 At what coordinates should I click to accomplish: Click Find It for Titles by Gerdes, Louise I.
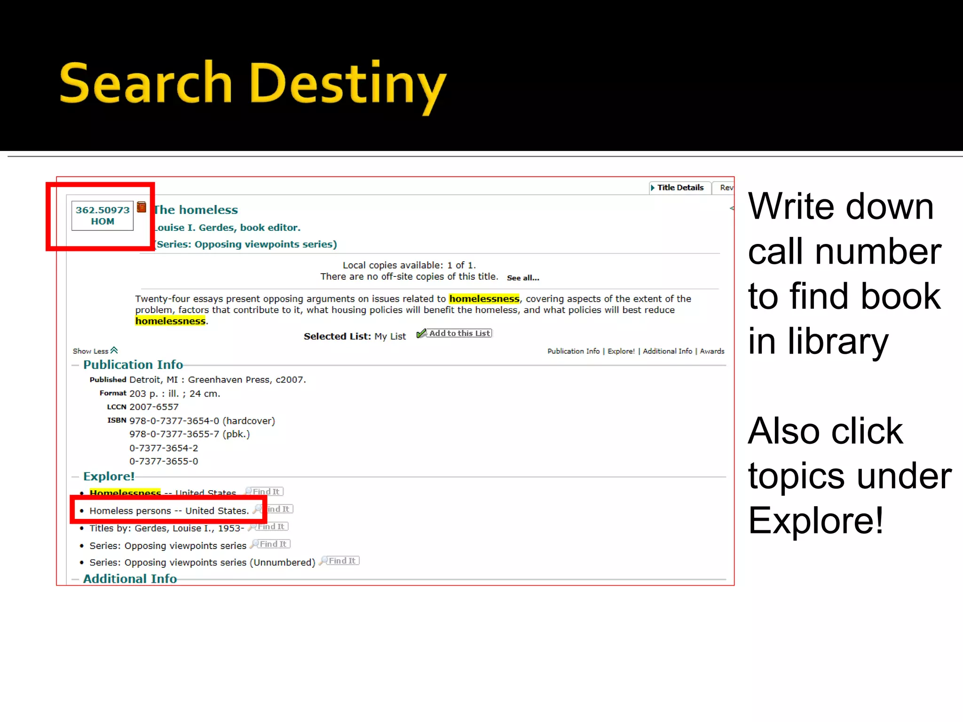tap(268, 526)
